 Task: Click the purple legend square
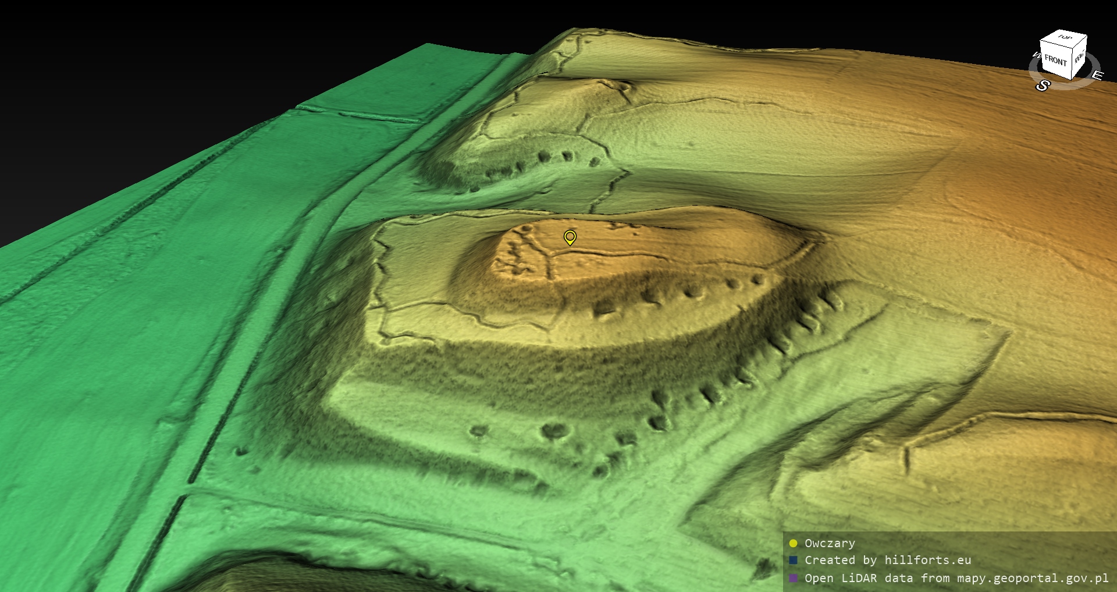(793, 578)
